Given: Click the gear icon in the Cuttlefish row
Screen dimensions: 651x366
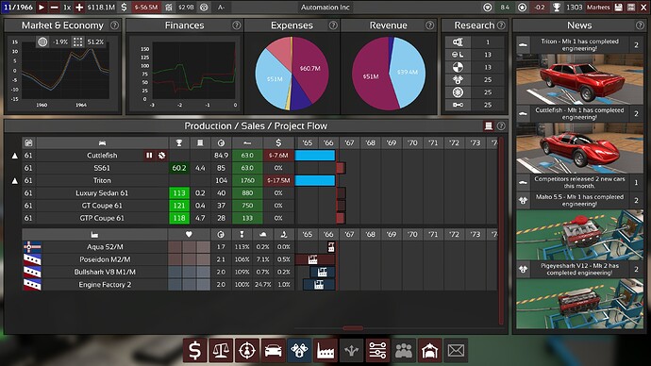Looking at the screenshot, I should pyautogui.click(x=161, y=156).
